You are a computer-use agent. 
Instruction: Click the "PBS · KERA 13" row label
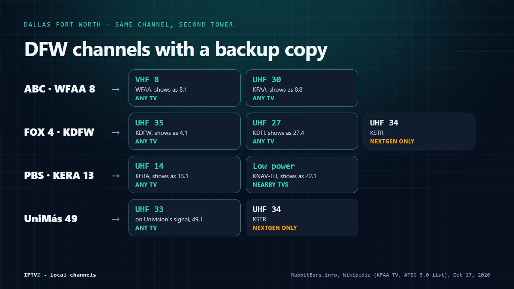pyautogui.click(x=59, y=176)
